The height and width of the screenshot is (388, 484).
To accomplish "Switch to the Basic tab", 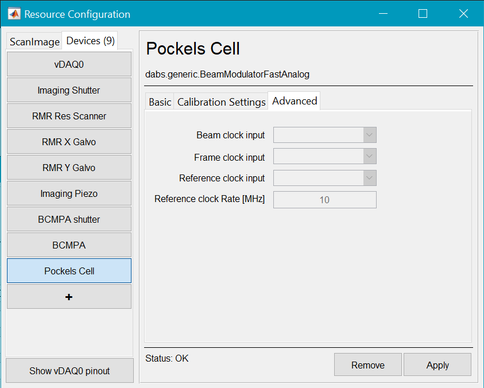I will 160,102.
